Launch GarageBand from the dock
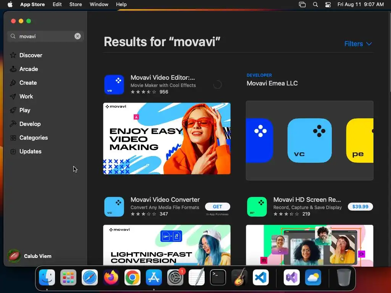Viewport: 391px width, 293px height. [x=239, y=277]
